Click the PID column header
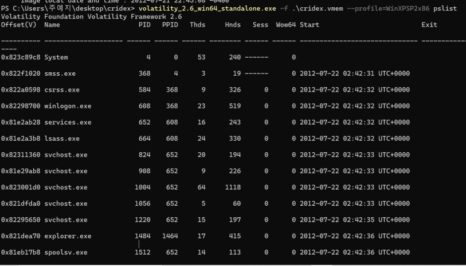 (x=145, y=25)
